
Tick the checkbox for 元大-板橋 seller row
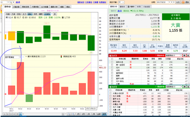pos(110,96)
